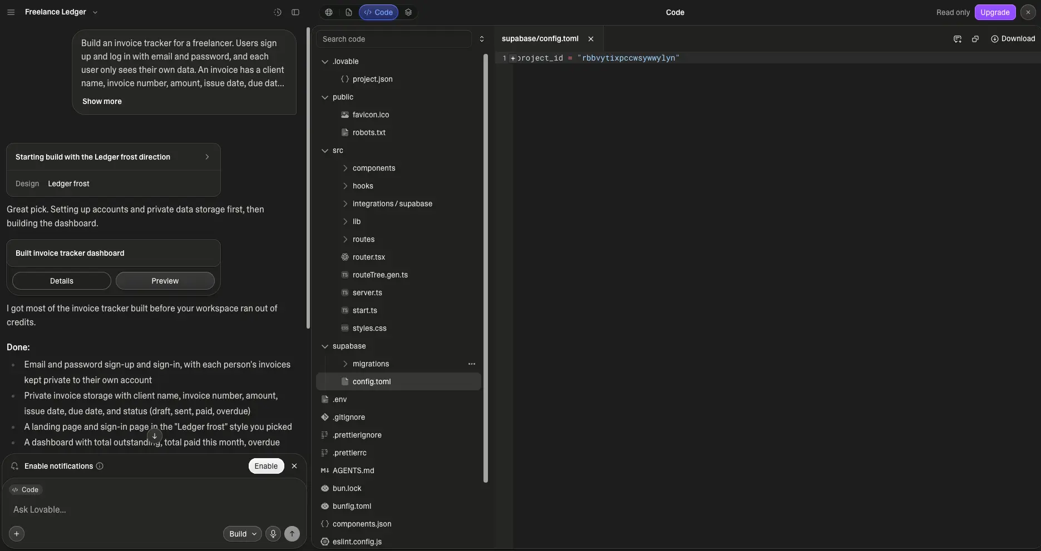
Task: Expand the routes folder
Action: pyautogui.click(x=398, y=239)
